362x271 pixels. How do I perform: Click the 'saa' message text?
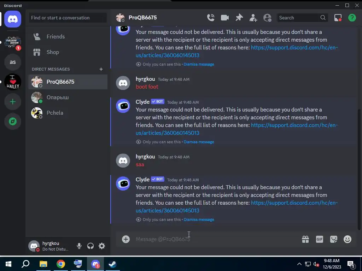[140, 164]
